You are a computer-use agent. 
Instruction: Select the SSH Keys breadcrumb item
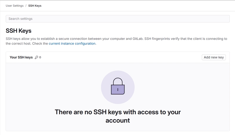(35, 6)
